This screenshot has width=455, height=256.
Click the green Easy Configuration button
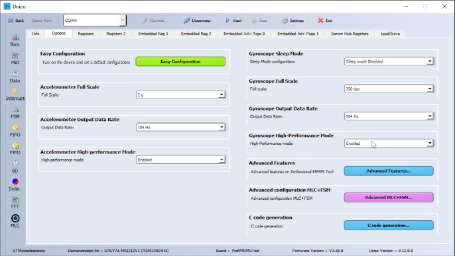180,62
